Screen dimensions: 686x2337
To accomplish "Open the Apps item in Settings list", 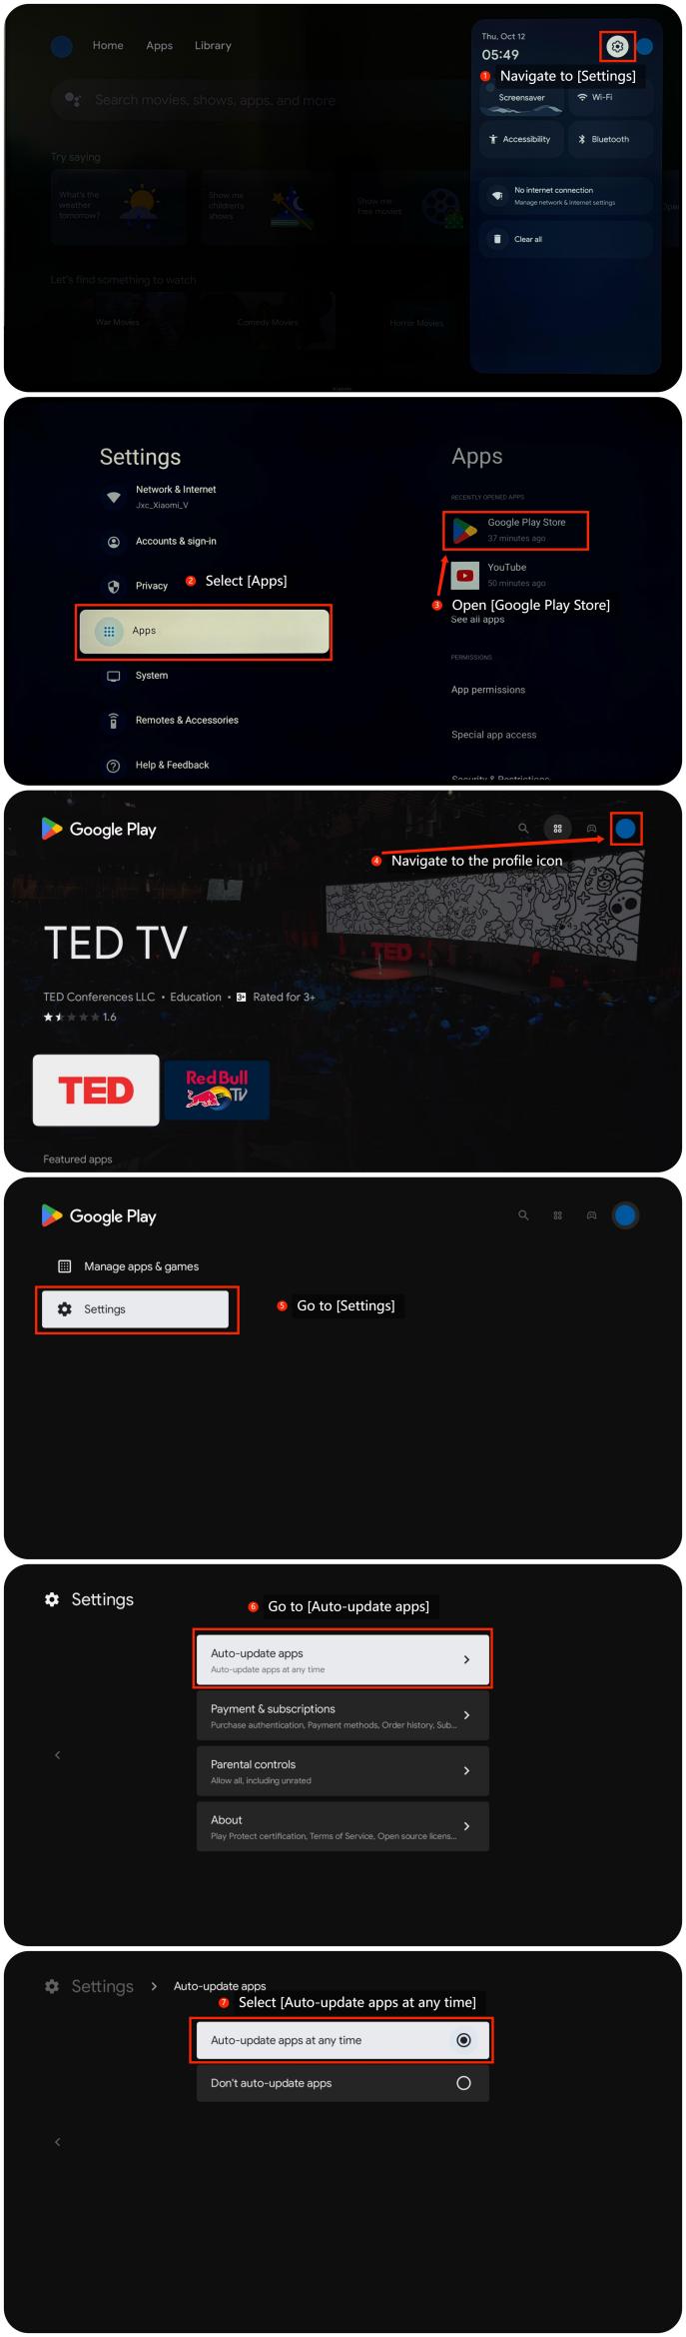I will 204,631.
